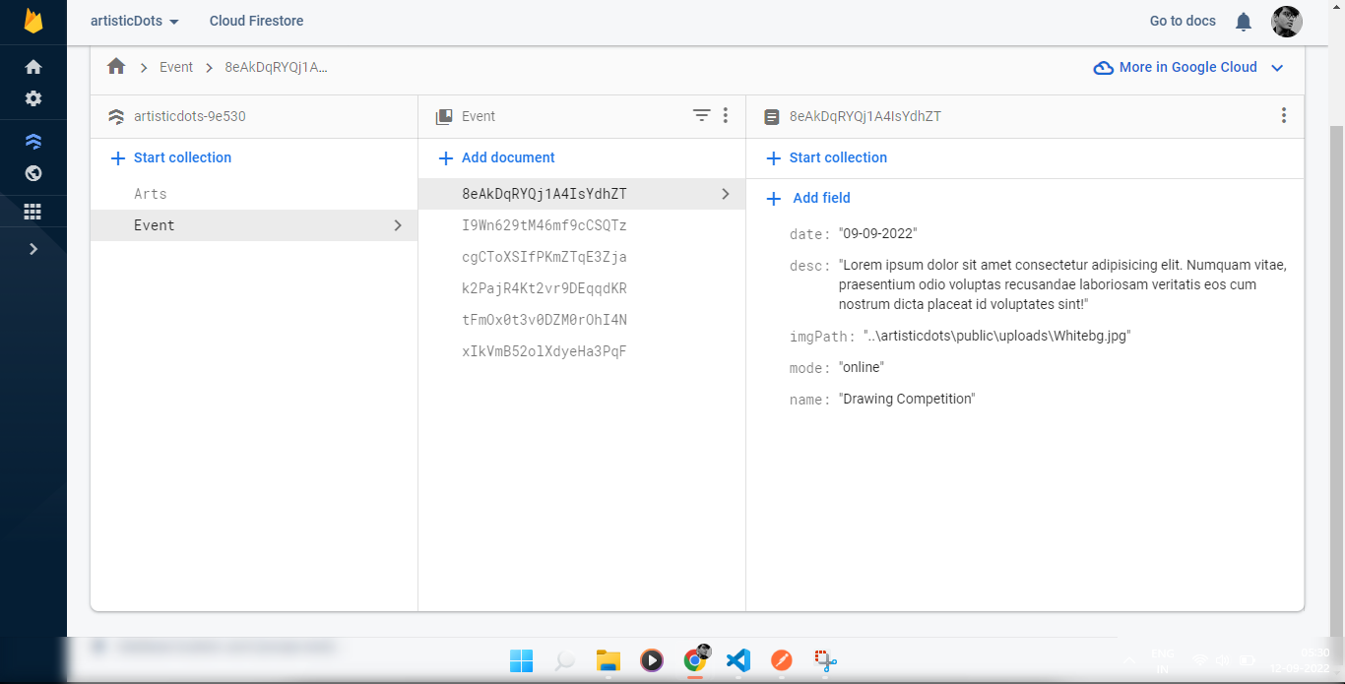1345x684 pixels.
Task: Open Go to docs link
Action: pyautogui.click(x=1182, y=21)
